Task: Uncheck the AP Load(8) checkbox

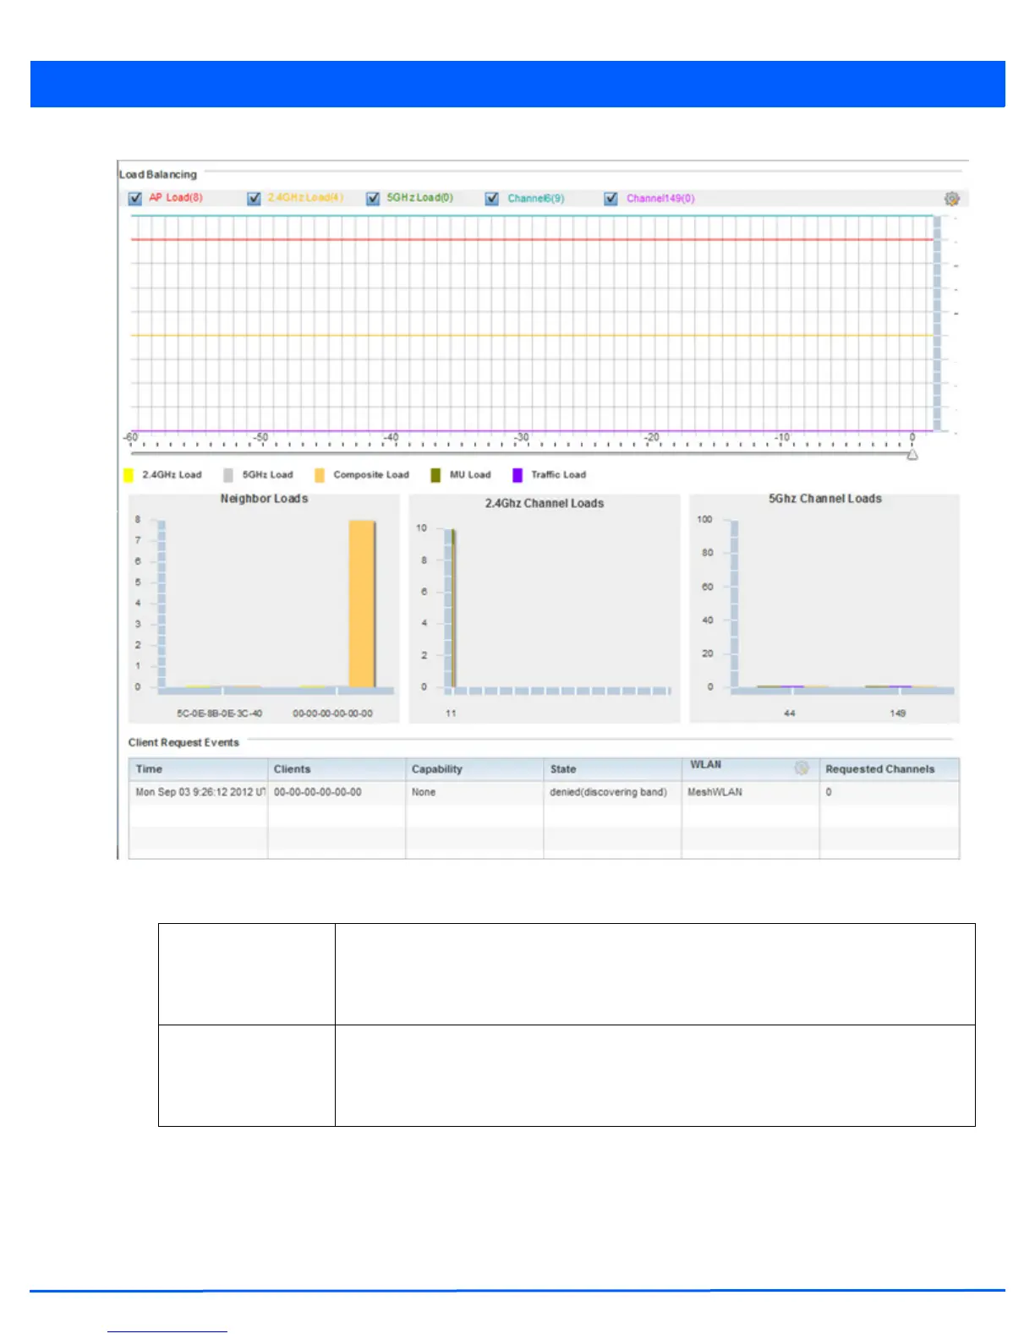Action: point(134,199)
